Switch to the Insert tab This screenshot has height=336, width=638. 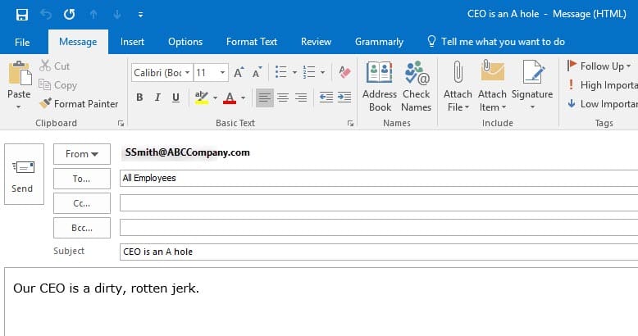(132, 42)
